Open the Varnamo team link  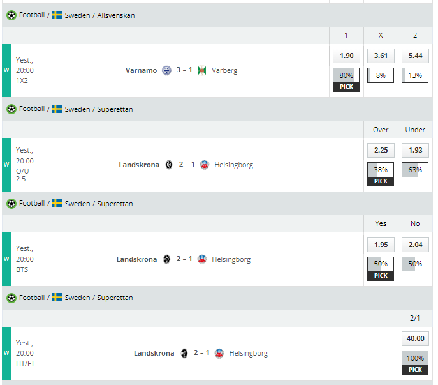[x=141, y=70]
